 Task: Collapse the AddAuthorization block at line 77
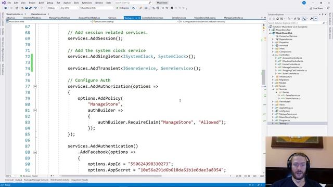pyautogui.click(x=35, y=87)
